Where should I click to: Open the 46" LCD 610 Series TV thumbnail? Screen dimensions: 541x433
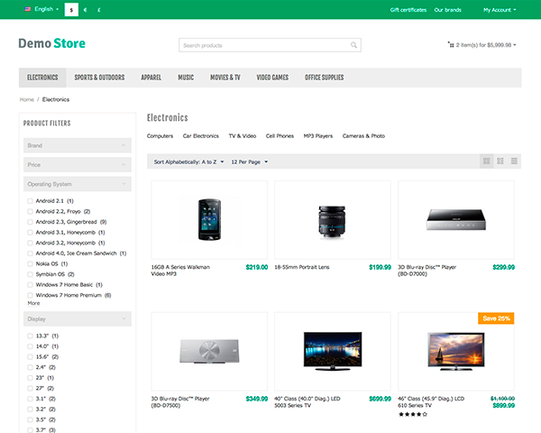(456, 351)
